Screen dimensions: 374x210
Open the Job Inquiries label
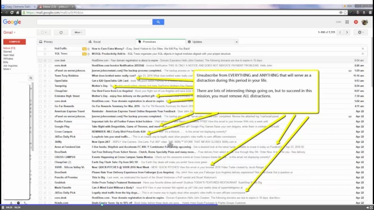10,66
